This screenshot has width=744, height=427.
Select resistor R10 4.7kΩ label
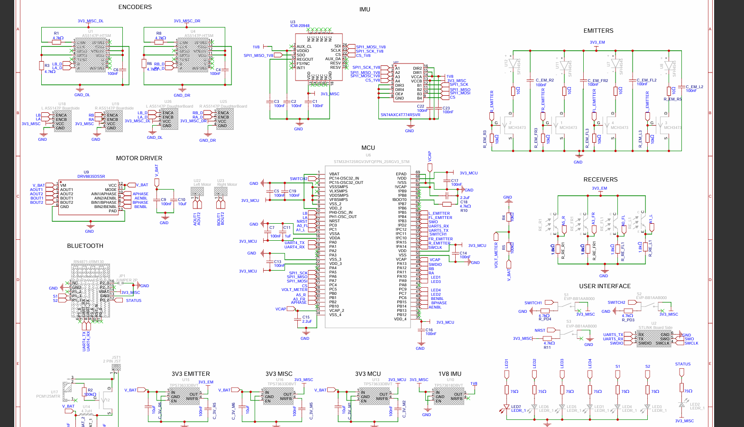465,209
